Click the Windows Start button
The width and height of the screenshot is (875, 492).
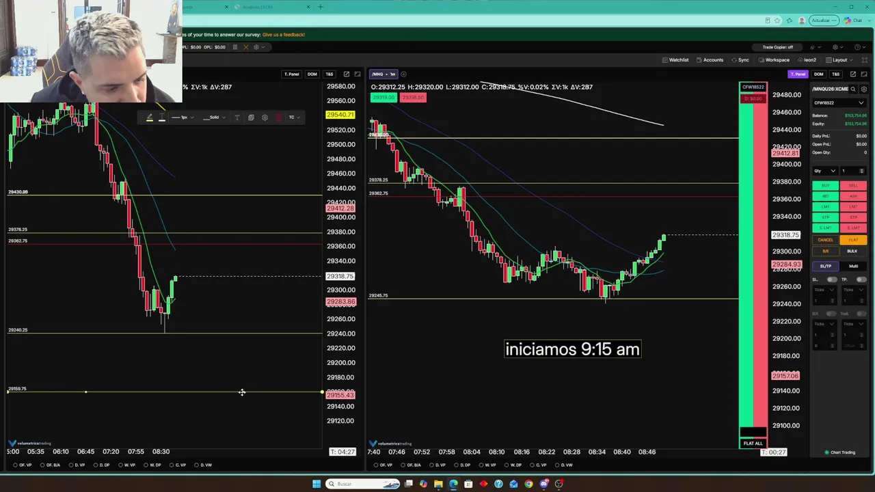[x=317, y=484]
